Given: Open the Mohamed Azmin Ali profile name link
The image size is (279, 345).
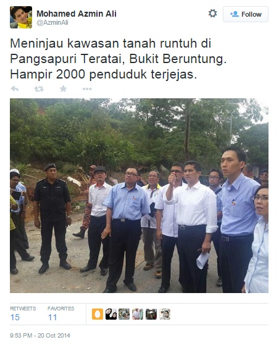Looking at the screenshot, I should point(77,14).
